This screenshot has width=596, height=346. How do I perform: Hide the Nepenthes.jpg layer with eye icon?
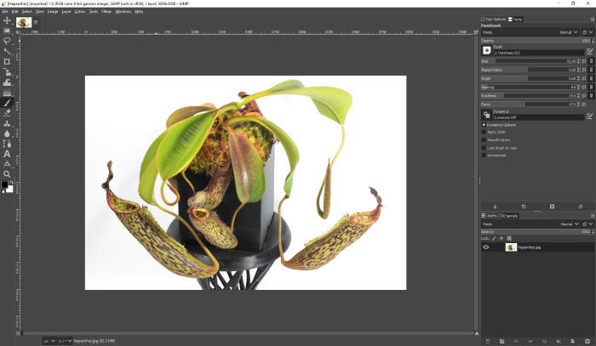click(486, 247)
